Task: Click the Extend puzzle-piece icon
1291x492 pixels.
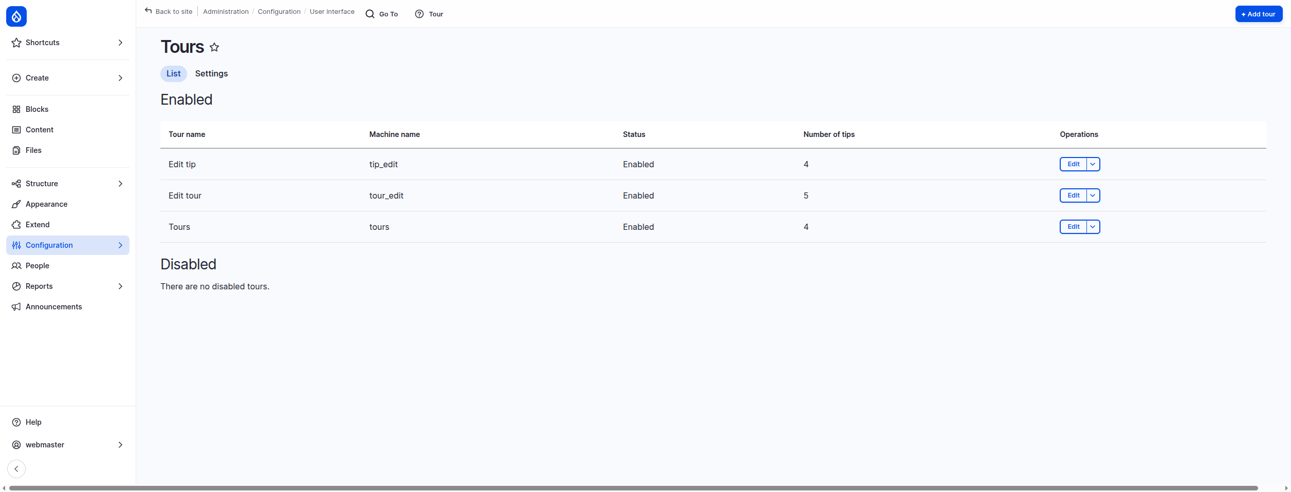Action: coord(16,225)
